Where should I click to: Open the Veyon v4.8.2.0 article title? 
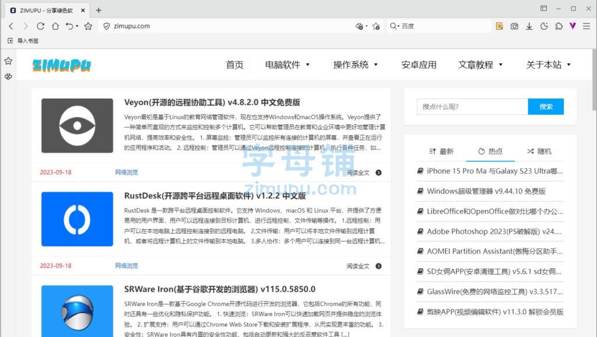[x=212, y=103]
